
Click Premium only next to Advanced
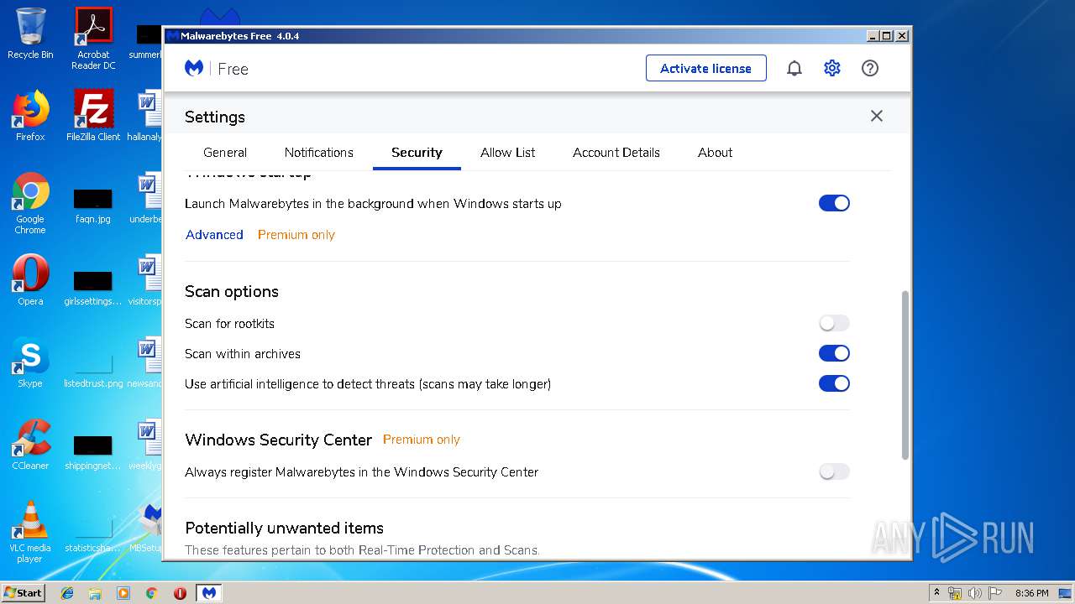296,235
